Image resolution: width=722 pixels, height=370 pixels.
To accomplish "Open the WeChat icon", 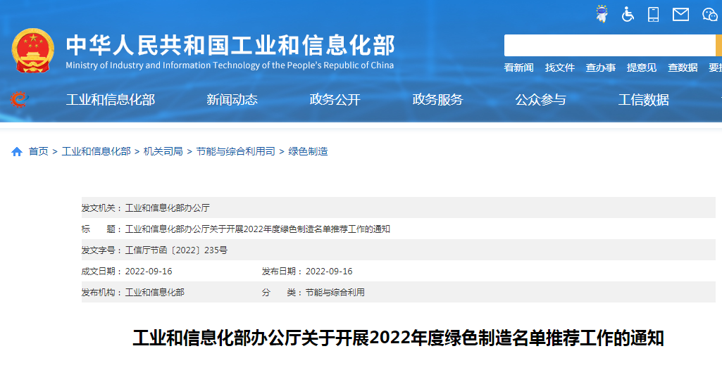I will (709, 14).
